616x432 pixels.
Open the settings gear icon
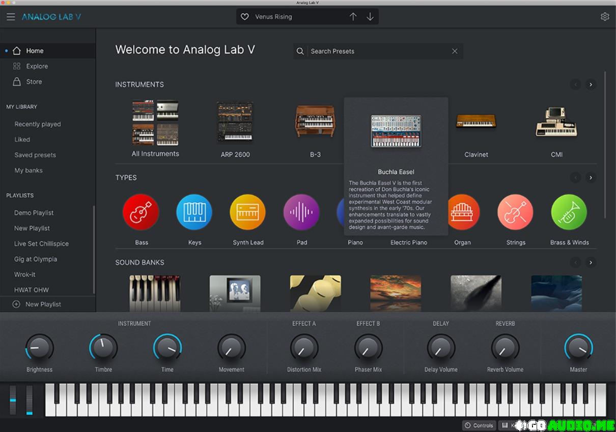[x=605, y=17]
